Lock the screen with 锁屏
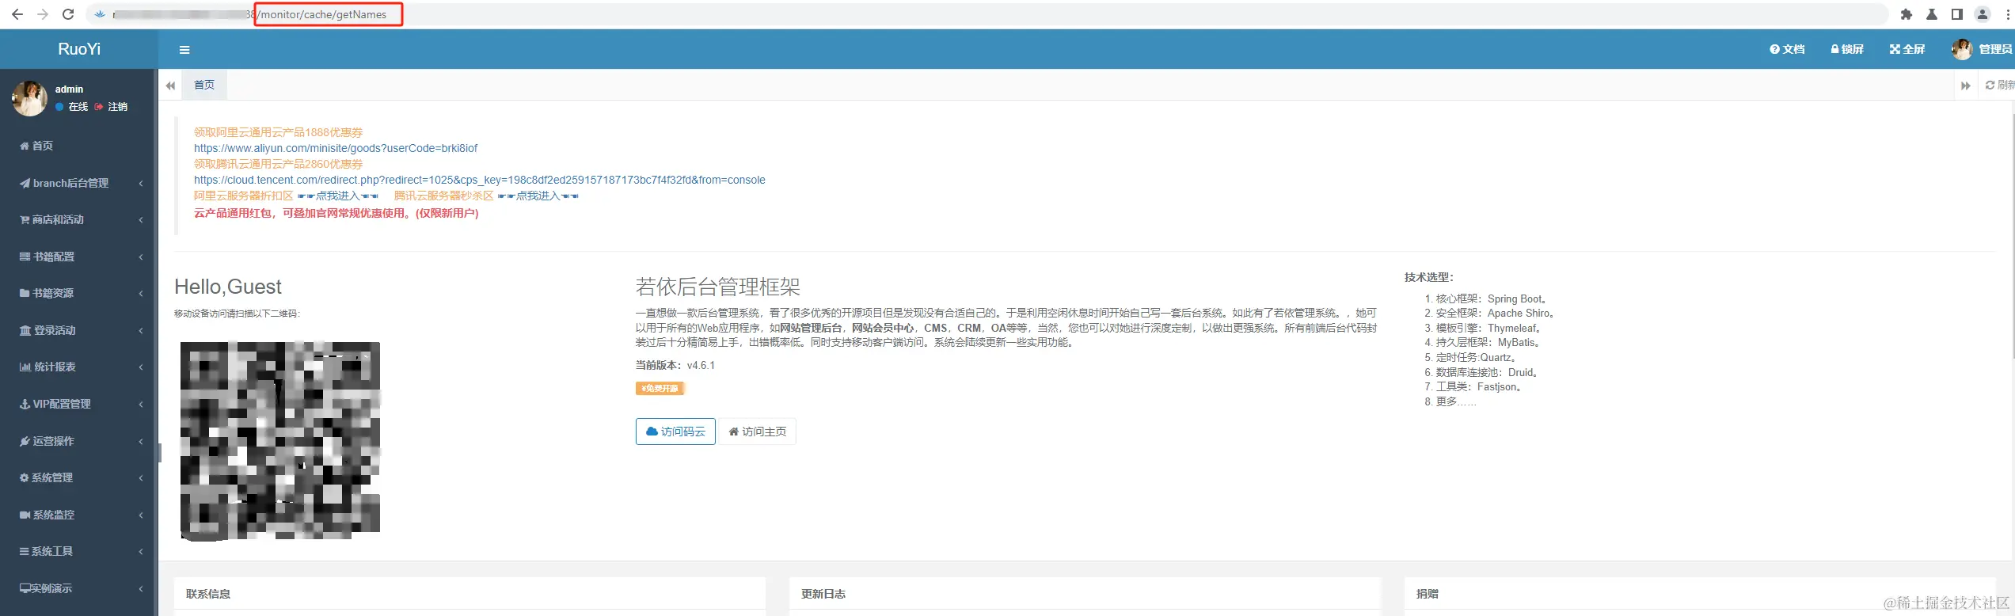Viewport: 2015px width, 616px height. 1847,49
